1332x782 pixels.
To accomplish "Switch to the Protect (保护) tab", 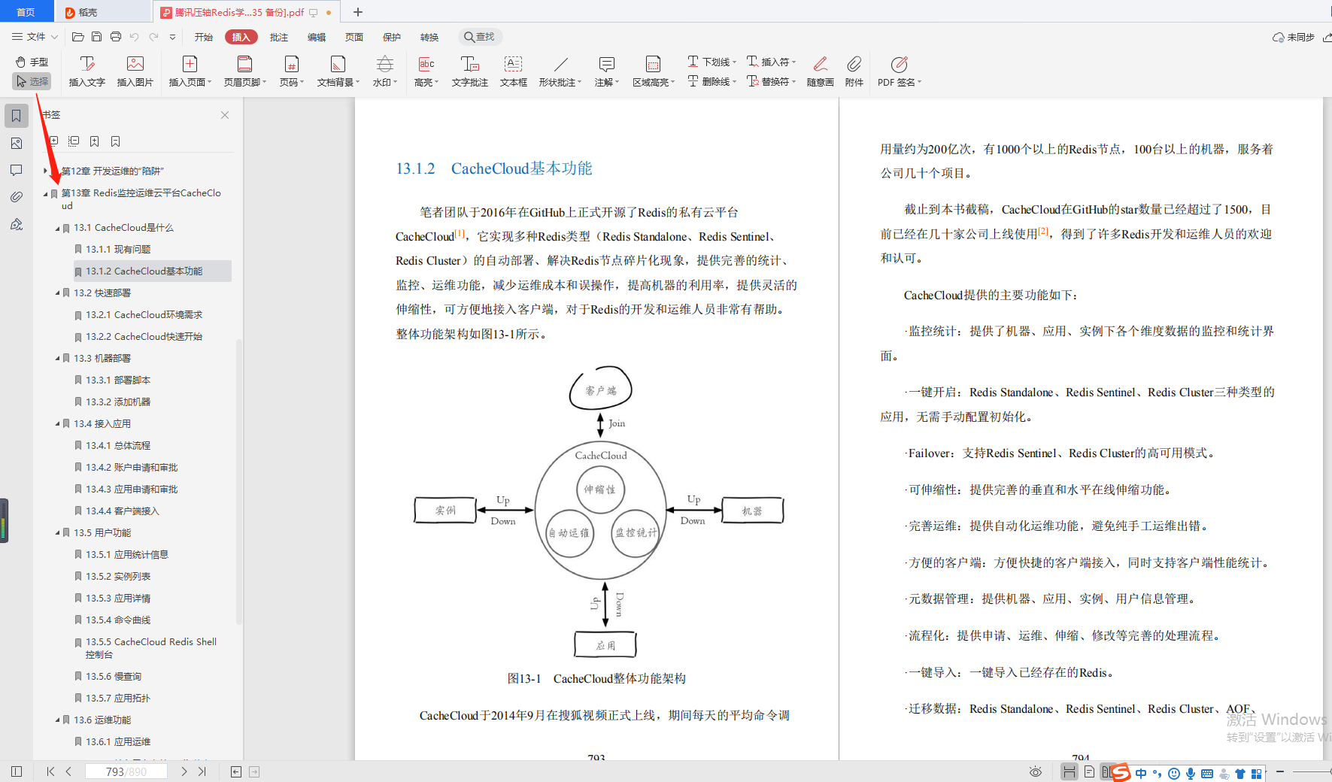I will (x=392, y=37).
